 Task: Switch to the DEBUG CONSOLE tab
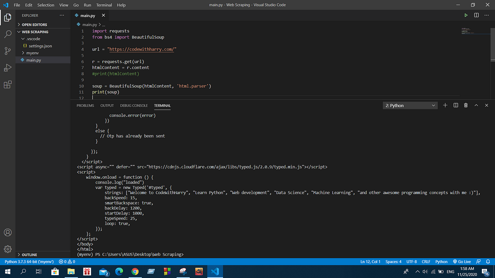[x=134, y=105]
